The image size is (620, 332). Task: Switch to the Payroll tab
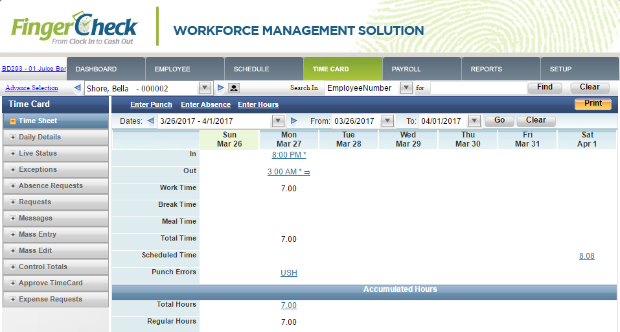coord(422,69)
